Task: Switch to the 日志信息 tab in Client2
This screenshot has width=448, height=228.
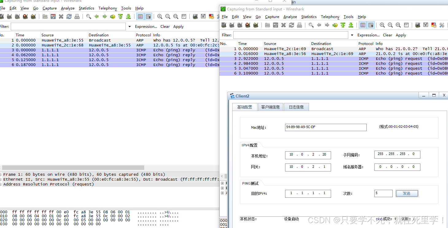Action: click(296, 107)
